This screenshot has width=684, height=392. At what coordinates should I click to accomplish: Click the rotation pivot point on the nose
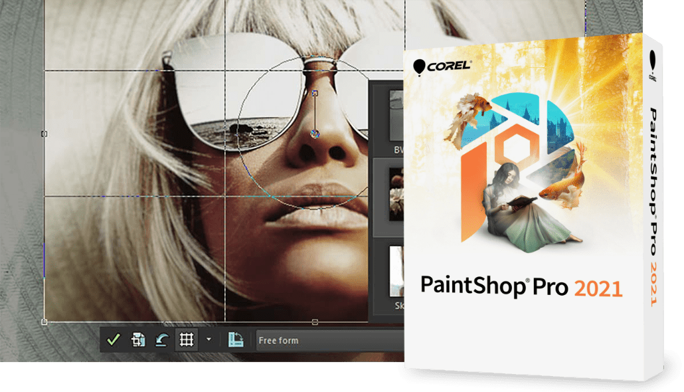315,134
